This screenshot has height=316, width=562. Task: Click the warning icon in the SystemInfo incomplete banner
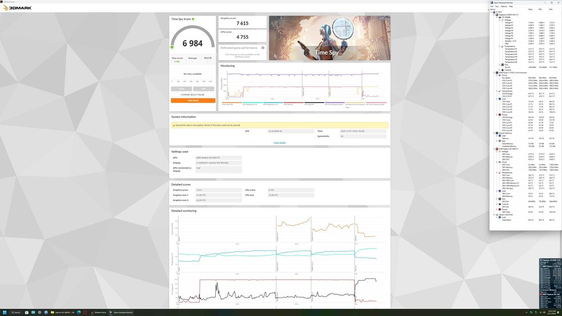(x=174, y=125)
